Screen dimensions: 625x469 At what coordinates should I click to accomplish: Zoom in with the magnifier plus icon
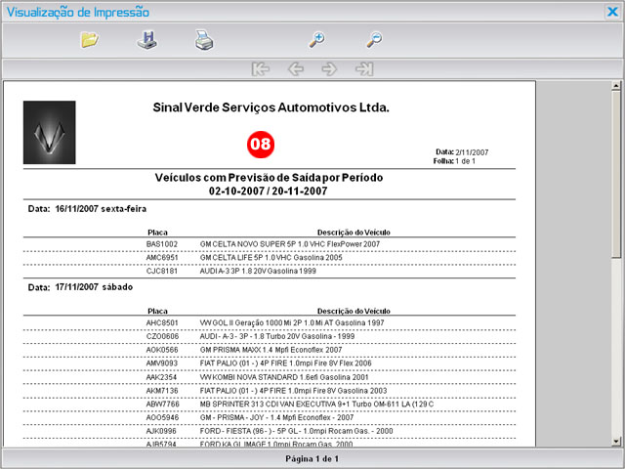tap(317, 40)
